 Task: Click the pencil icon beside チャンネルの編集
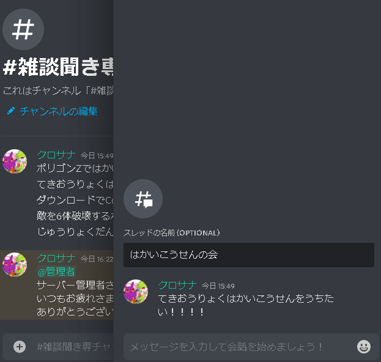(11, 111)
